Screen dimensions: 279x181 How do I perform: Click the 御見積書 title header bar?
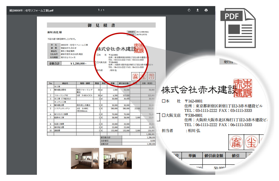pos(101,25)
